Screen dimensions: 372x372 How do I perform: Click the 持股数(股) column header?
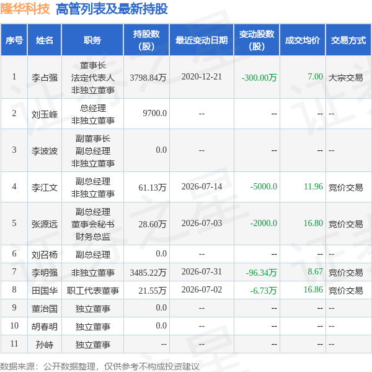(x=146, y=40)
